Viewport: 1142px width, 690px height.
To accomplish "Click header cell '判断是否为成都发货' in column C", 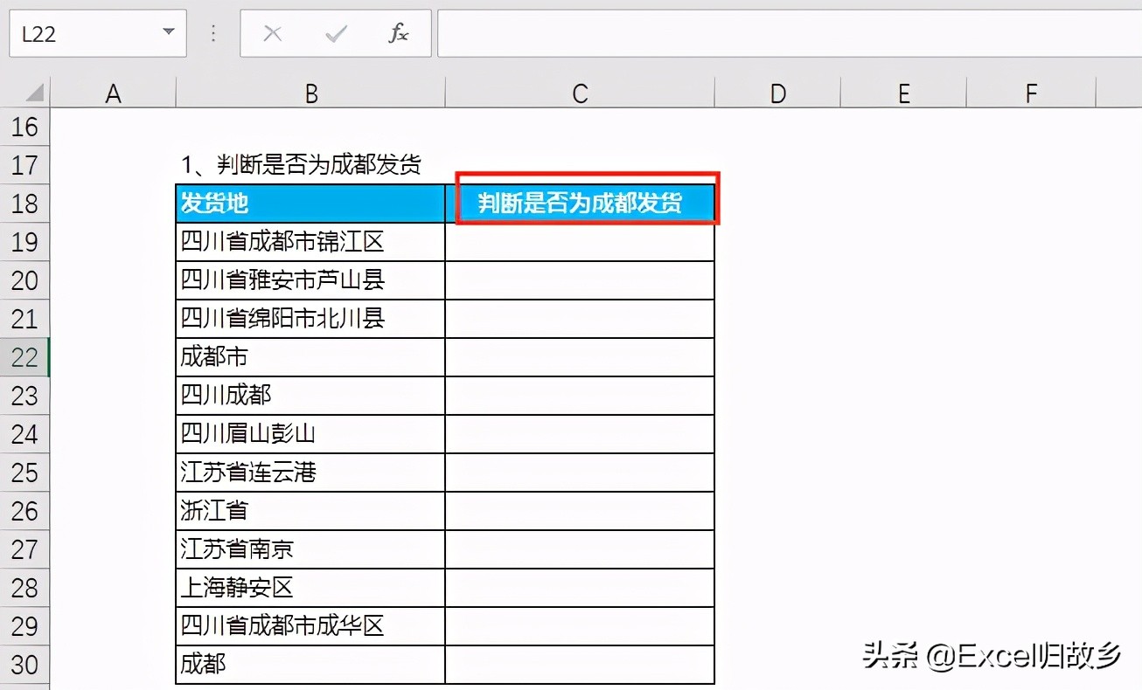I will click(x=580, y=204).
